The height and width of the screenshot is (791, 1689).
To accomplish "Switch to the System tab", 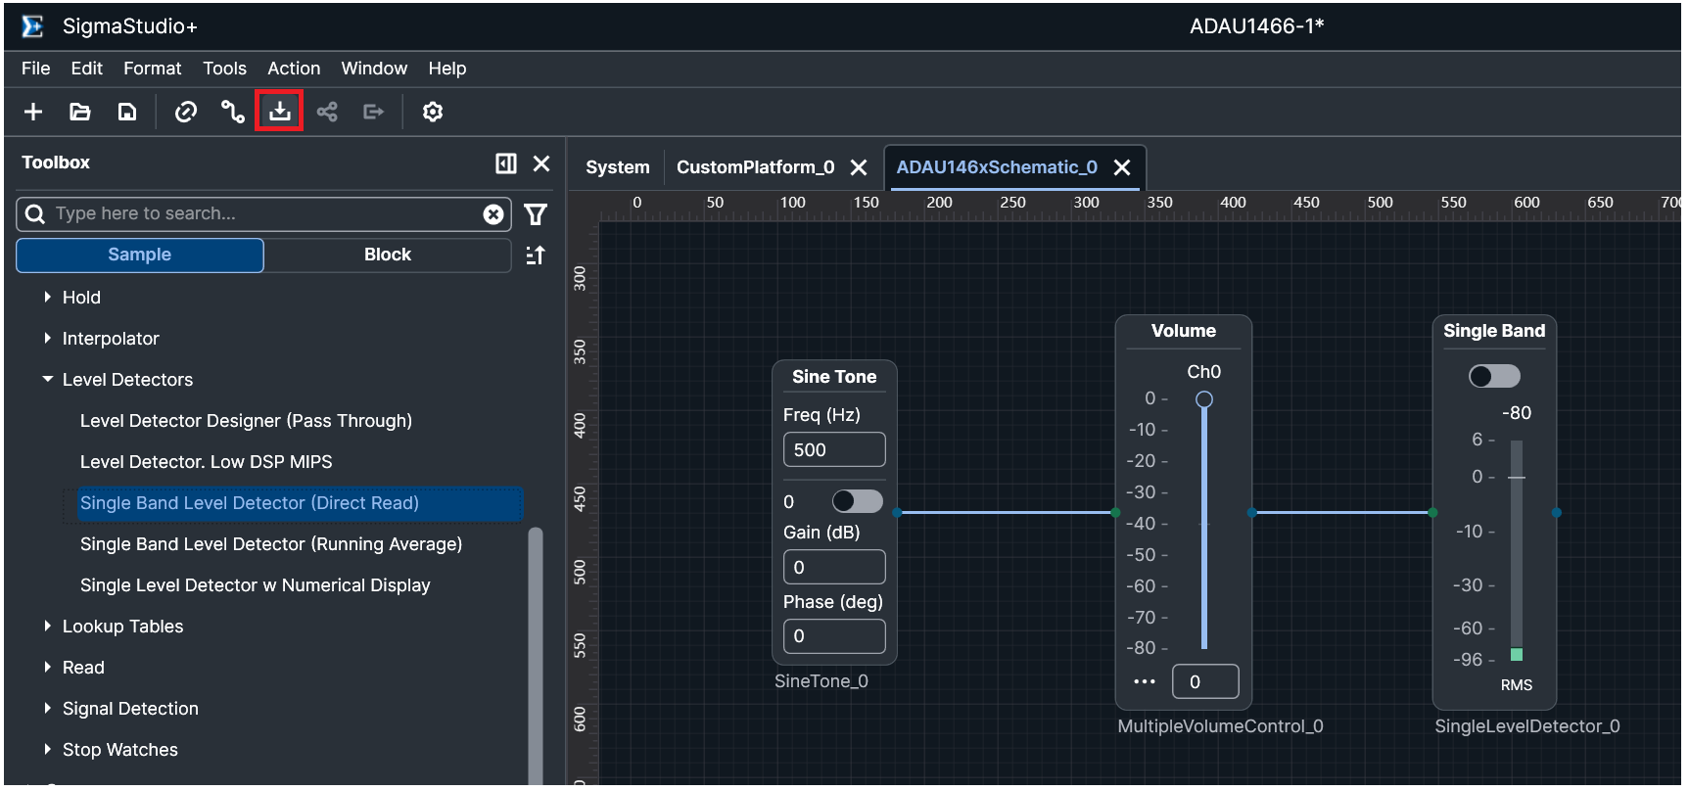I will (x=618, y=167).
